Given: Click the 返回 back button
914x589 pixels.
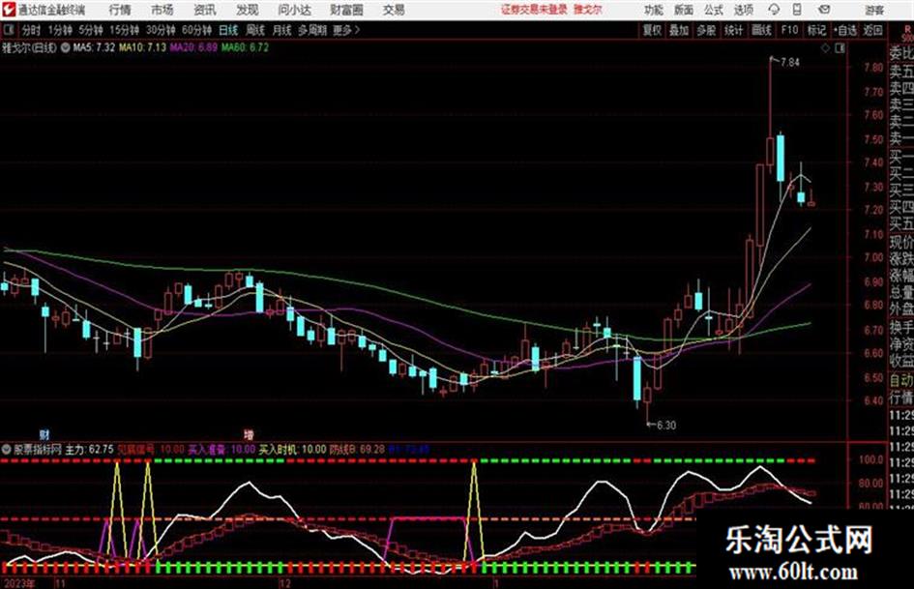Looking at the screenshot, I should tap(872, 30).
